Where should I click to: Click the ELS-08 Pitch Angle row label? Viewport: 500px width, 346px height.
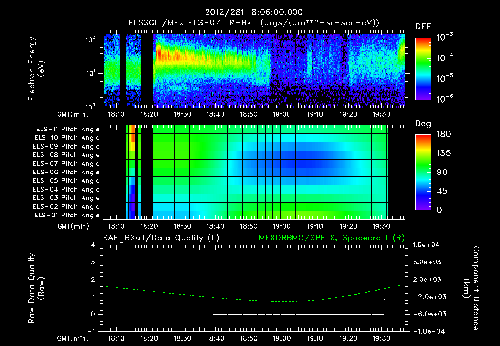click(x=66, y=155)
